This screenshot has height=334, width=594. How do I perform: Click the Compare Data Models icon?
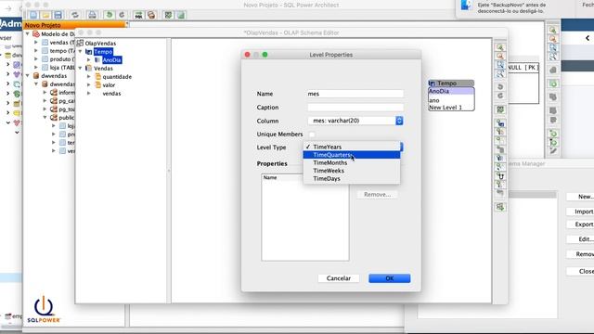pos(151,15)
